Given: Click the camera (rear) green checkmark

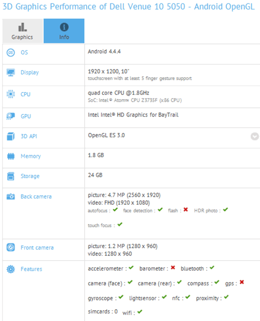Looking at the screenshot, I should 179,282.
